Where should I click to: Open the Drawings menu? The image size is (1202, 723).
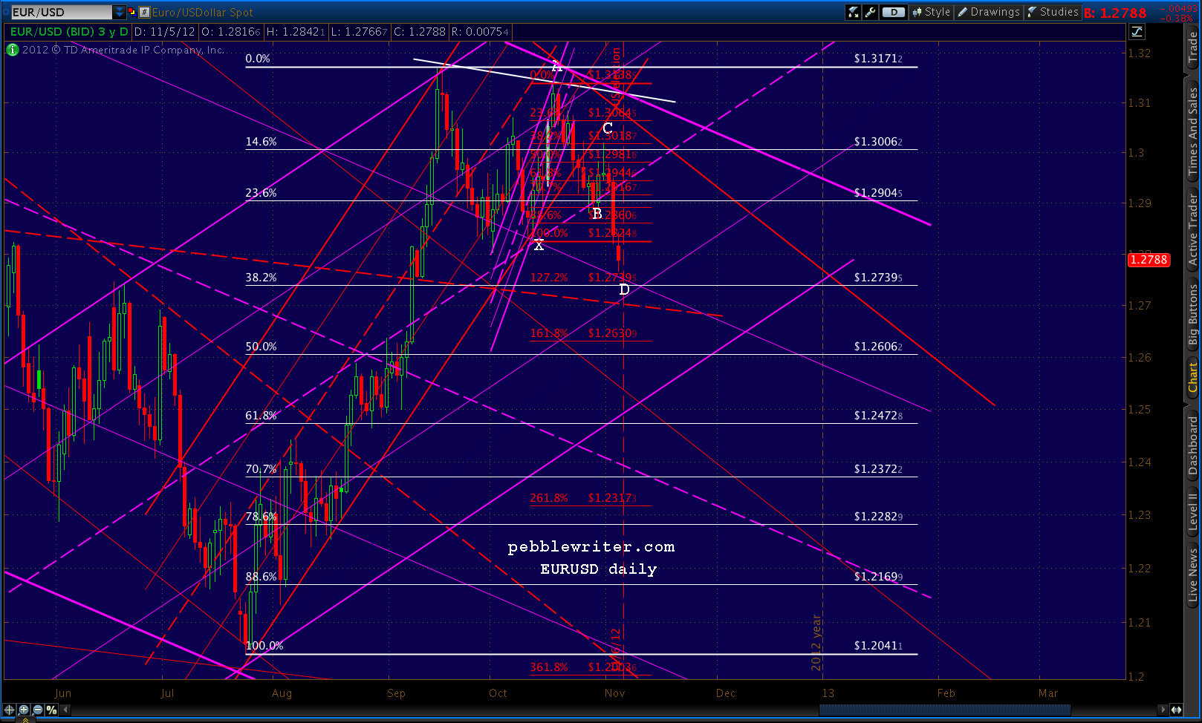coord(989,12)
